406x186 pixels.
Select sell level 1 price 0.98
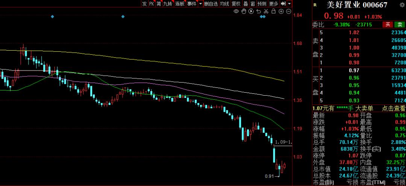[354, 63]
